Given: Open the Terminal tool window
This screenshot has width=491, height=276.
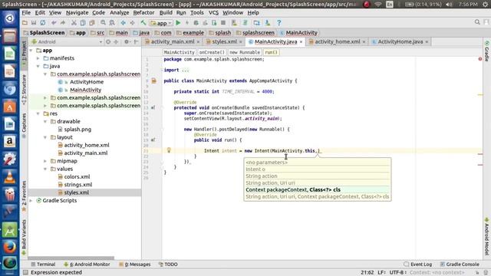Looking at the screenshot, I should point(43,264).
